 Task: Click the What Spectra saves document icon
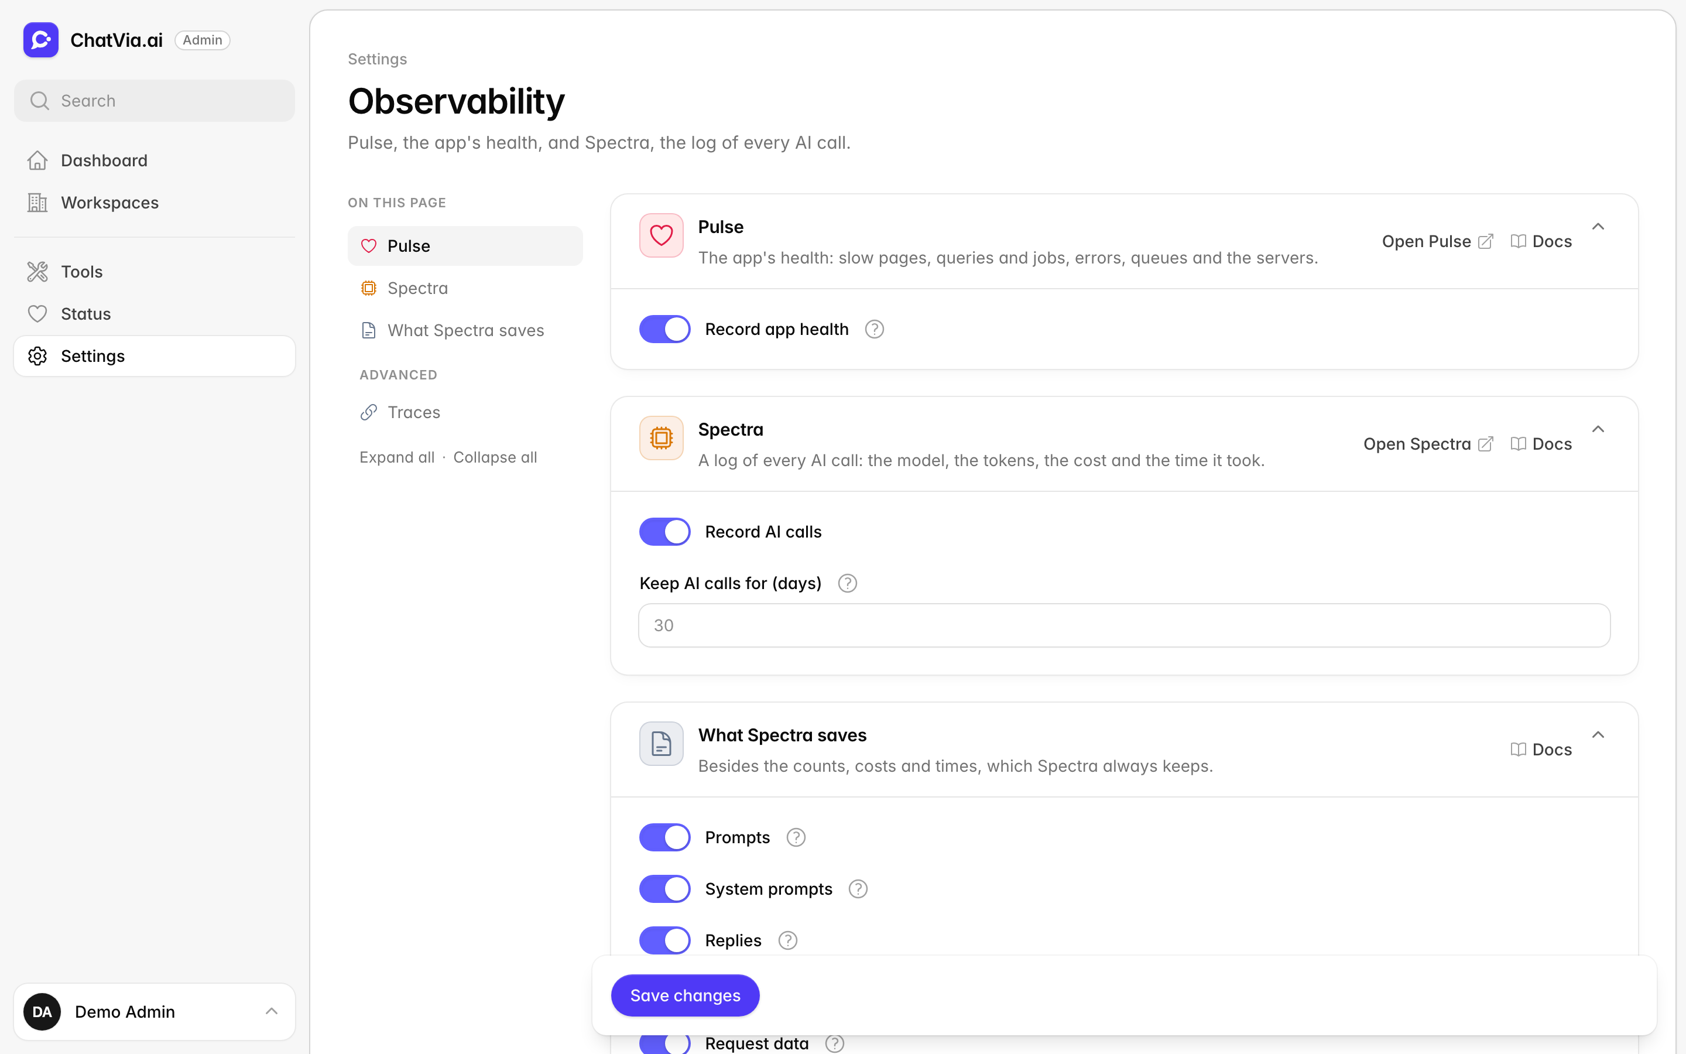[661, 743]
